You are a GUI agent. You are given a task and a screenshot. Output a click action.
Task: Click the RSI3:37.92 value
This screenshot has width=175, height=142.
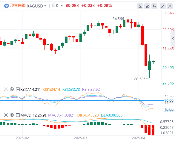[x=91, y=90]
